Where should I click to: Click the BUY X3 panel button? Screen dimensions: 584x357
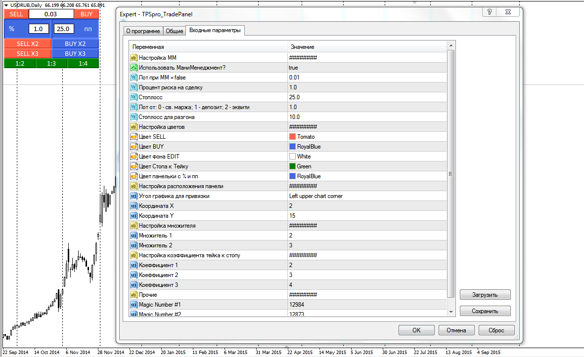[75, 53]
